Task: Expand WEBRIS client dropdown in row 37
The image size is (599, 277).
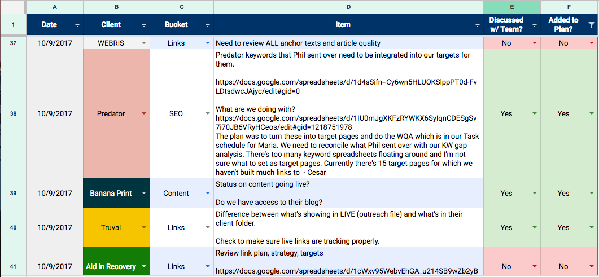Action: pos(144,43)
